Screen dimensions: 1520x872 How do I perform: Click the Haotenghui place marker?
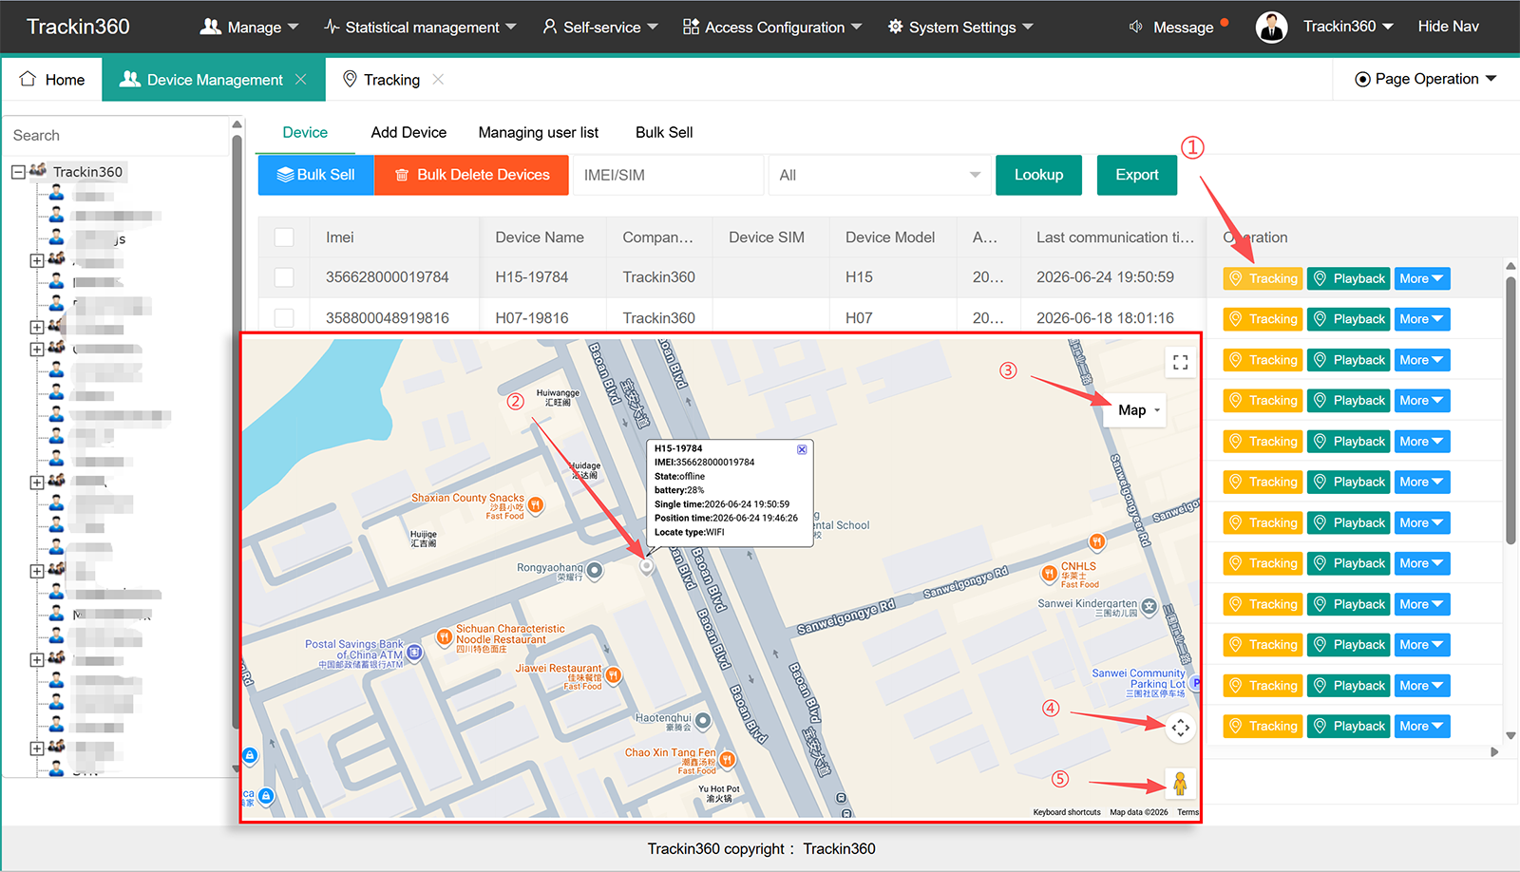[x=703, y=721]
